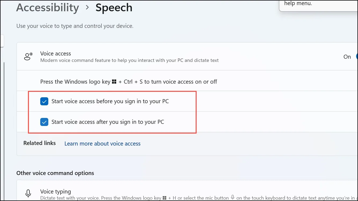Screen dimensions: 358x201
Task: Select the Speech page heading
Action: [x=114, y=8]
